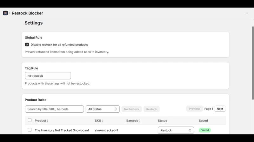Click the Restock Blocker breadcrumb title
The width and height of the screenshot is (254, 142).
27,13
